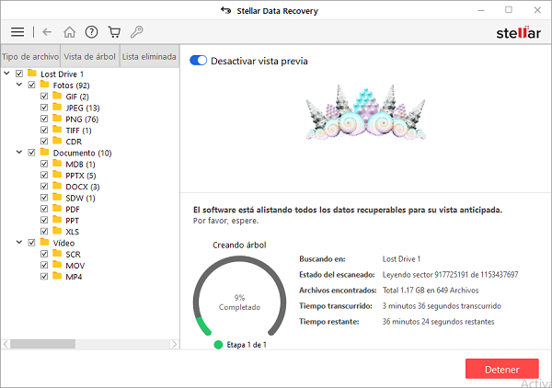Screen dimensions: 552x388
Task: Uncheck the SCR checkbox
Action: tap(44, 254)
